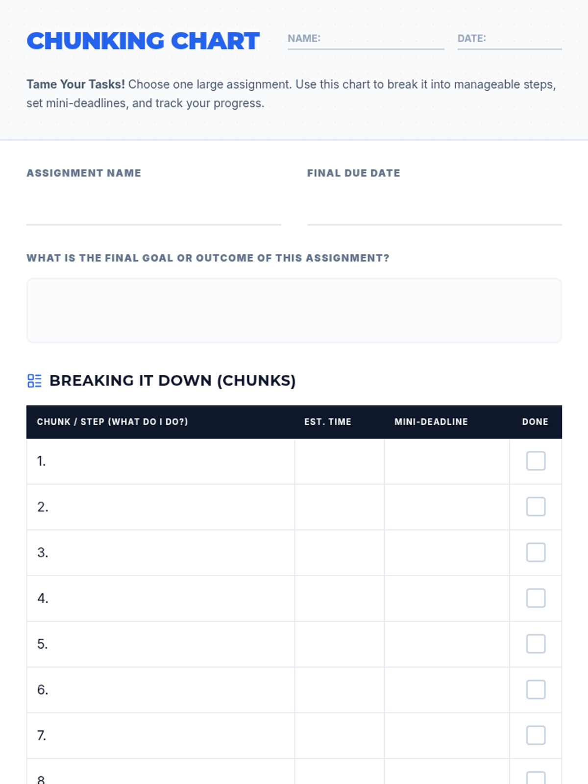Select the Est. Time cell for step 2
588x784 pixels.
[340, 507]
